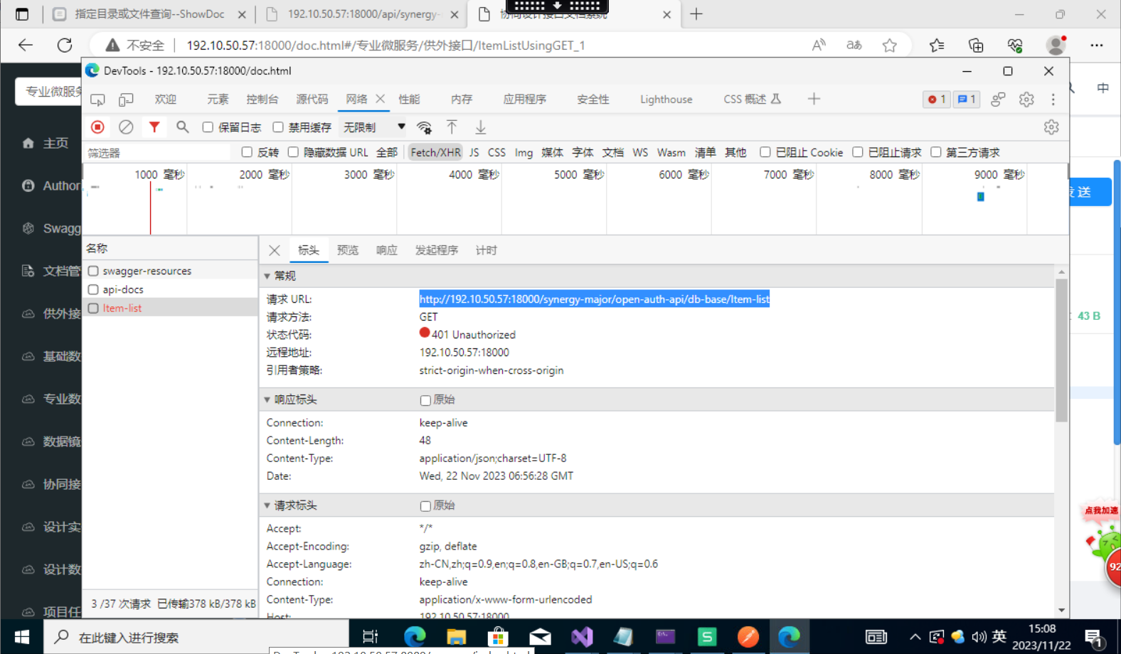Click the browser back arrow
This screenshot has width=1121, height=654.
26,45
